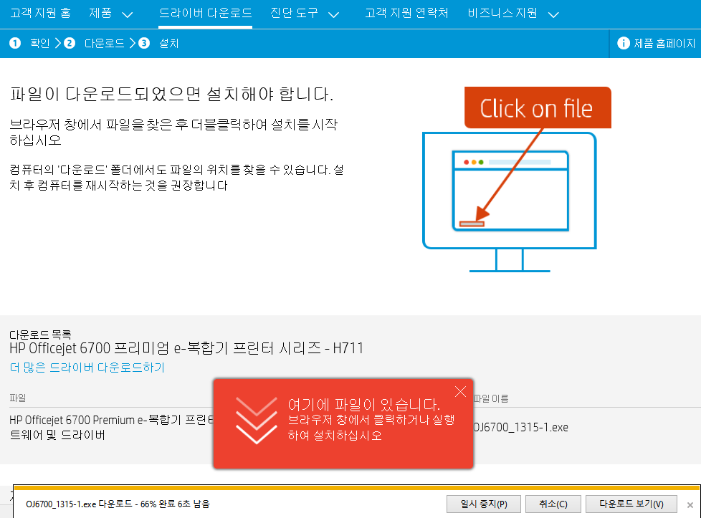This screenshot has width=701, height=518.
Task: Click the HP Officejet 6700 H711 product title
Action: pos(186,348)
